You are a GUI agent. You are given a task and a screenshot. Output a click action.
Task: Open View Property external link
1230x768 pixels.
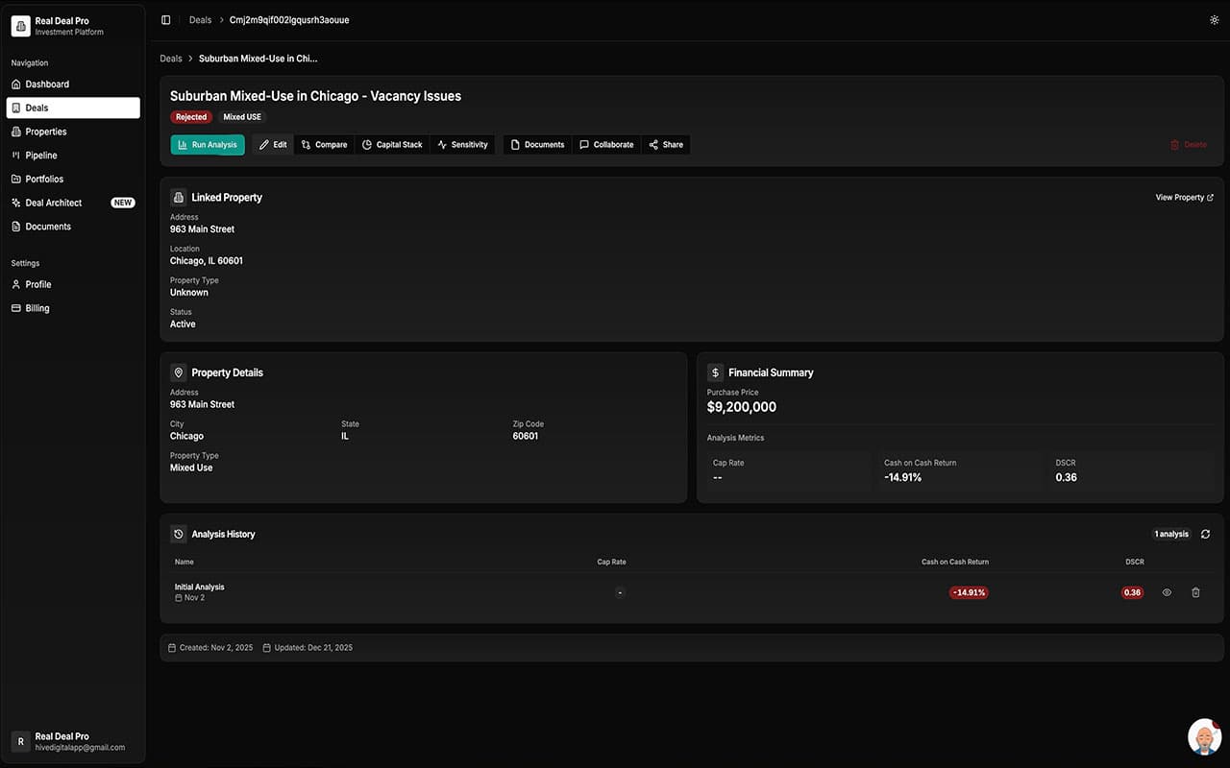1184,198
